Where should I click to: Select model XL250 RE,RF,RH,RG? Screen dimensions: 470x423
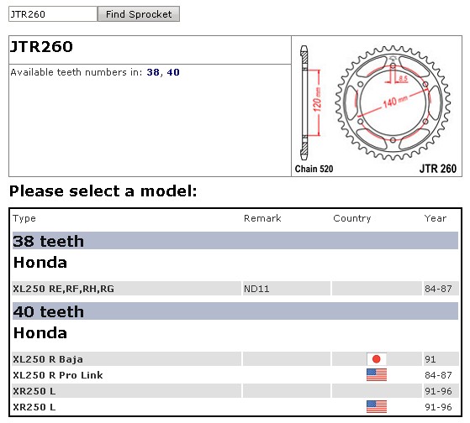pos(64,289)
